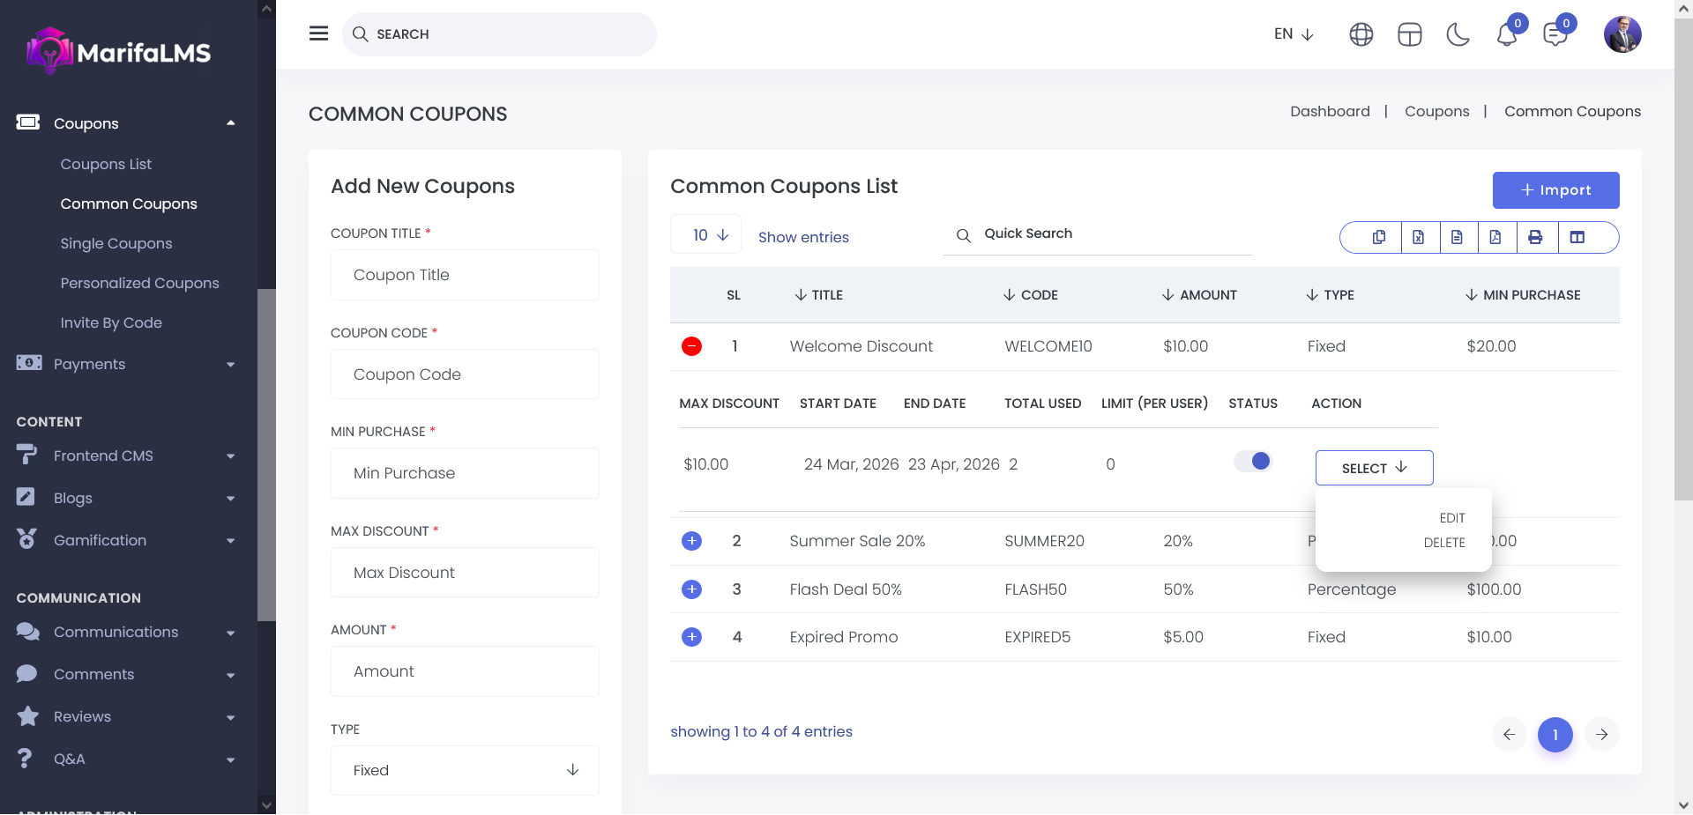Open the EN language dropdown

click(1294, 34)
